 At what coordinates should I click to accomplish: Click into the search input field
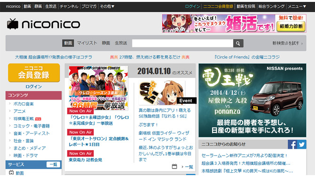coord(182,43)
